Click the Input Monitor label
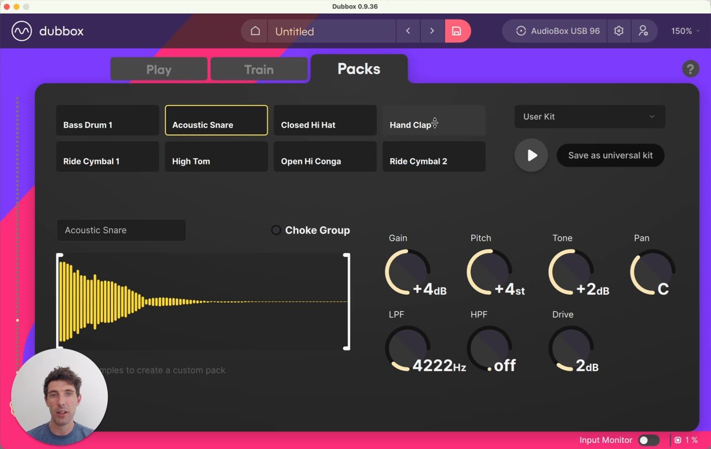Viewport: 711px width, 449px height. [606, 440]
